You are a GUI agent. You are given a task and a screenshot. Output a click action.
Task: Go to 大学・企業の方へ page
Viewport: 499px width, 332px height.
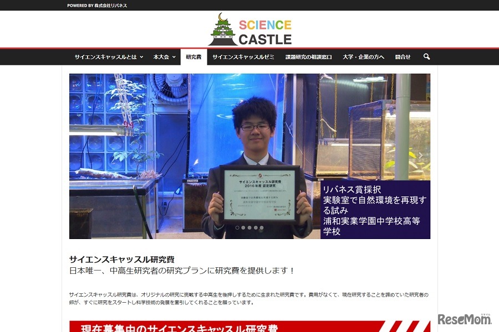point(363,56)
